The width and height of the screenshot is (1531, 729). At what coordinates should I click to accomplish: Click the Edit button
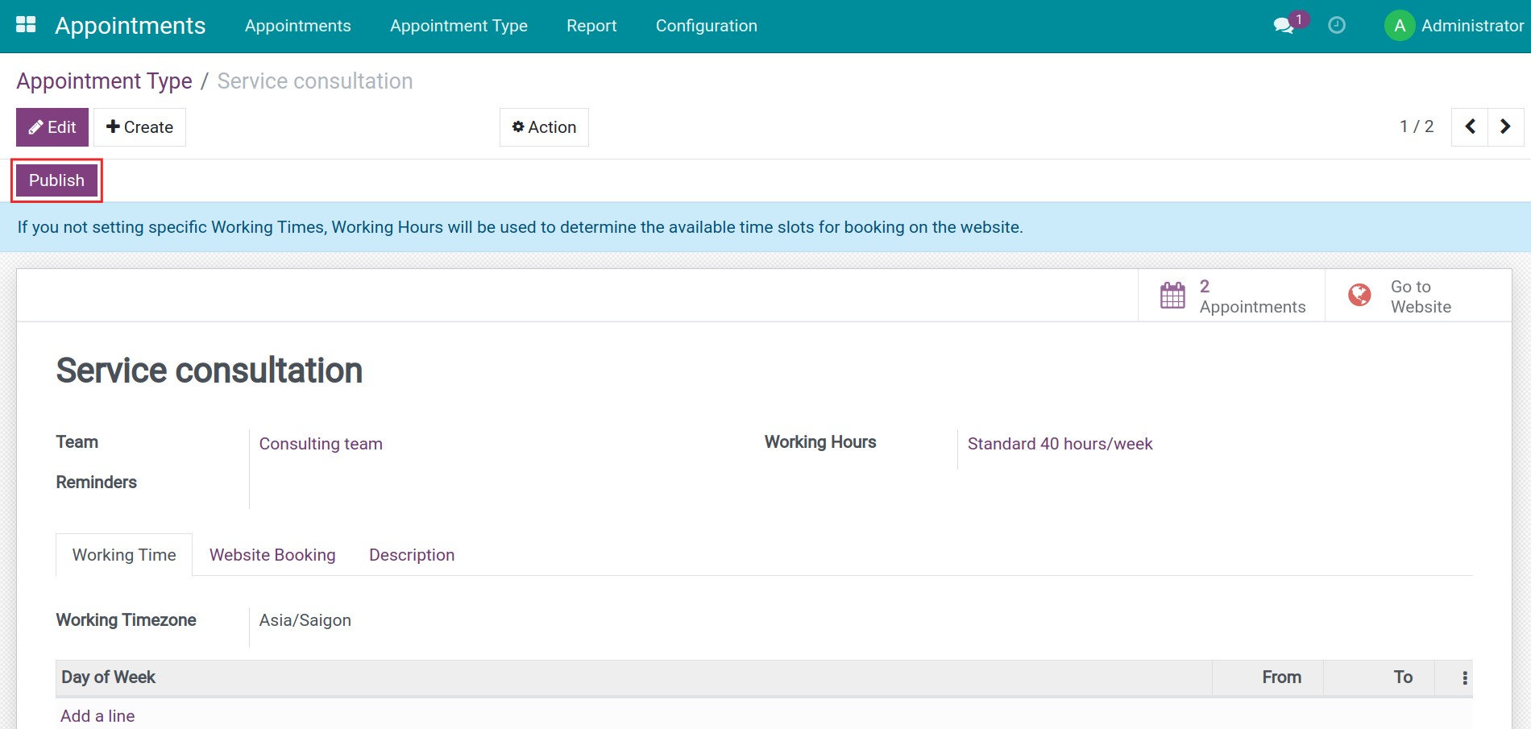point(52,126)
